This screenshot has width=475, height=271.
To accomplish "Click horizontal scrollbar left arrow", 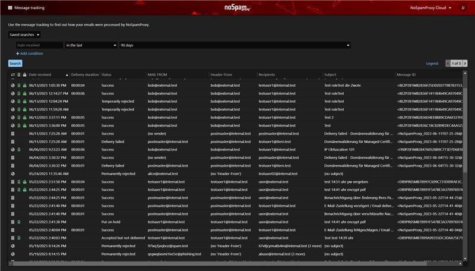I will 11,264.
